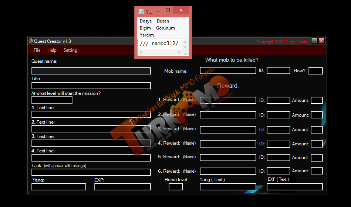The height and width of the screenshot is (207, 351).
Task: Click the 2. Reward name field
Action: (x=228, y=115)
